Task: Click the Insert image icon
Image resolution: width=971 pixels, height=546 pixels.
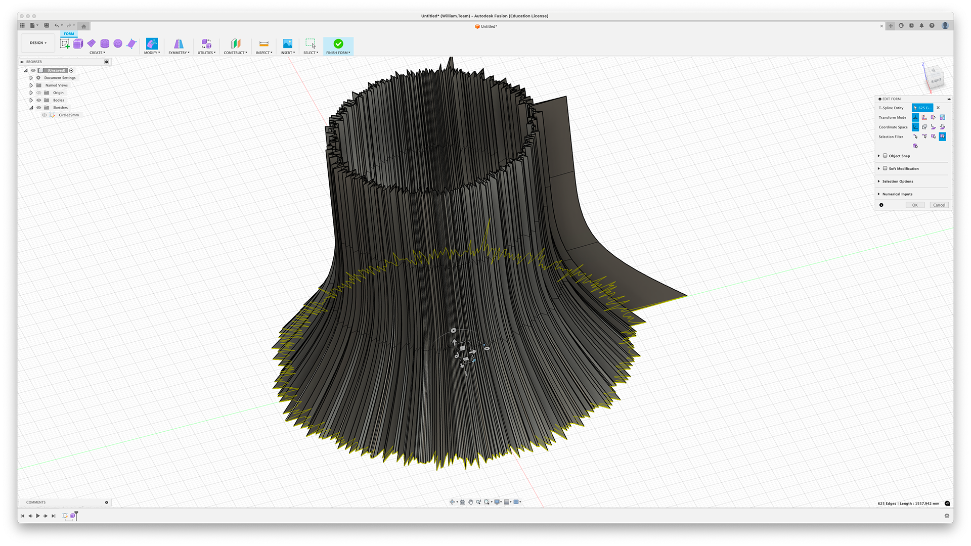Action: [288, 43]
